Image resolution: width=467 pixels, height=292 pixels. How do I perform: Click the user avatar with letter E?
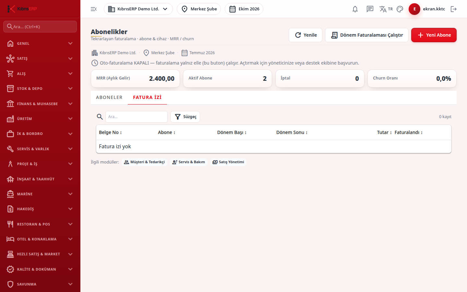click(414, 9)
